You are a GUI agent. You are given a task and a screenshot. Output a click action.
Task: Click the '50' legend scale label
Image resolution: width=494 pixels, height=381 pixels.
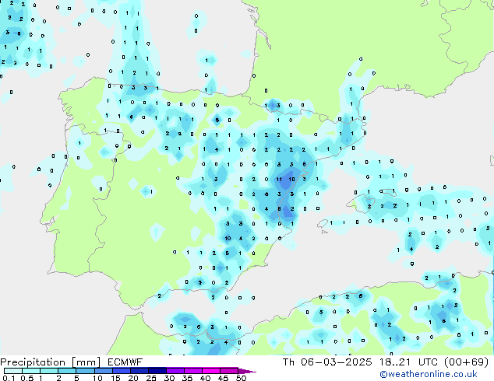pos(241,378)
